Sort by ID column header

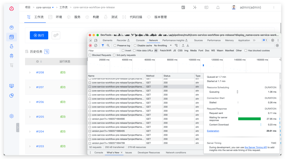(x=39, y=61)
